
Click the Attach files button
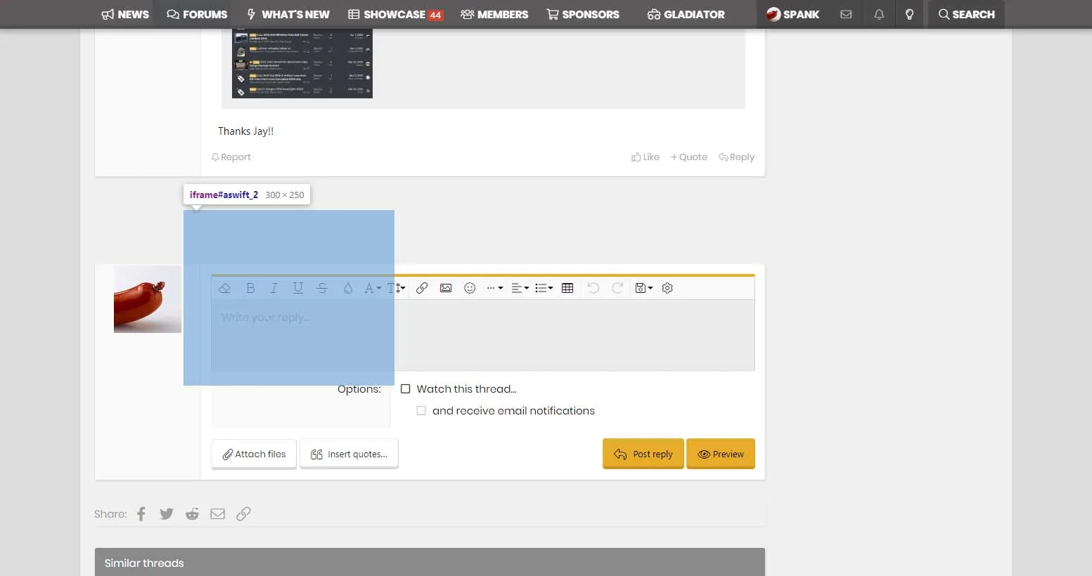(x=254, y=454)
